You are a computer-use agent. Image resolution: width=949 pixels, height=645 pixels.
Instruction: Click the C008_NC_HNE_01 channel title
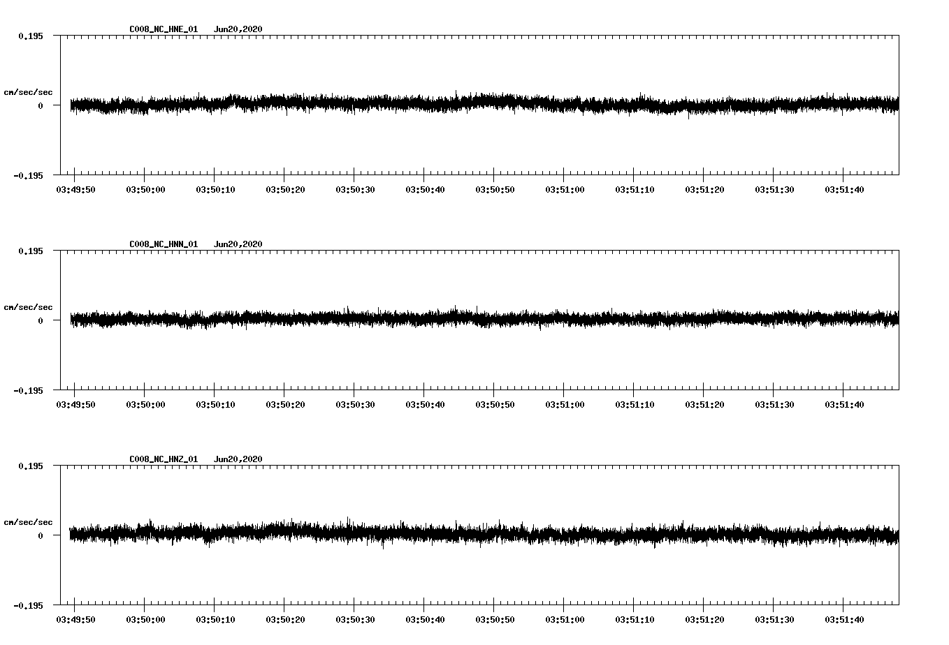click(x=164, y=29)
